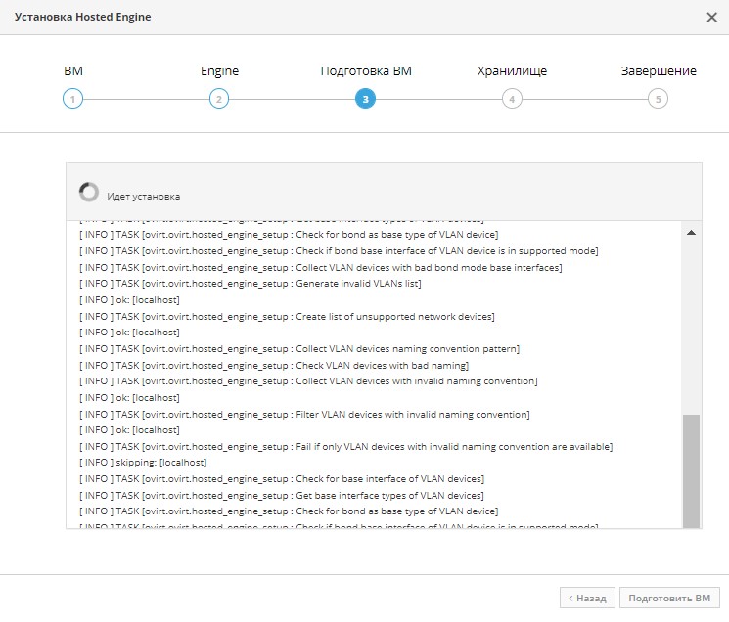Click the Идет установка status text
Image resolution: width=729 pixels, height=622 pixels.
[143, 197]
